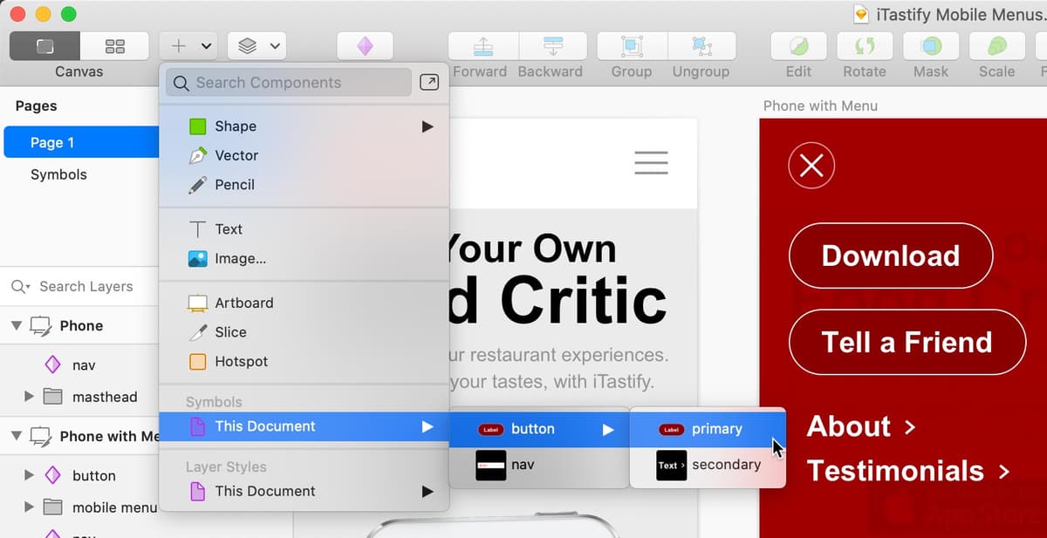This screenshot has width=1047, height=538.
Task: Click the Group layers toolbar icon
Action: 632,46
